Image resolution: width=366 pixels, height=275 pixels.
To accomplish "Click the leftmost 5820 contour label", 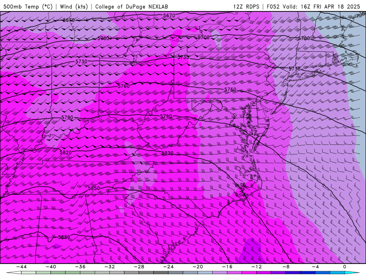I will click(65, 153).
